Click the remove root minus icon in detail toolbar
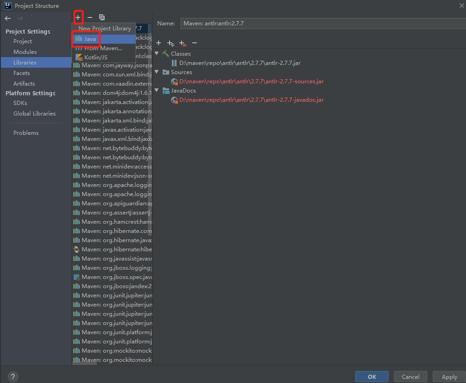The height and width of the screenshot is (383, 466). (195, 43)
